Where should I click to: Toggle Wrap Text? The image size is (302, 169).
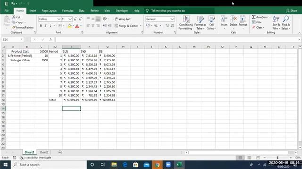click(123, 19)
